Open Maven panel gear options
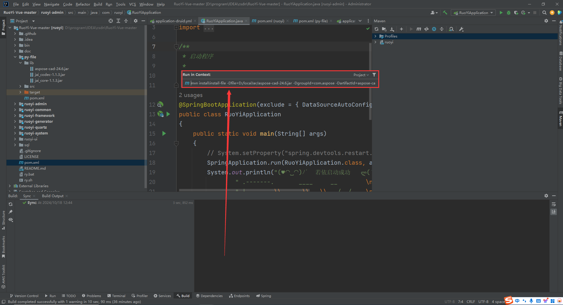563x305 pixels. (x=546, y=21)
